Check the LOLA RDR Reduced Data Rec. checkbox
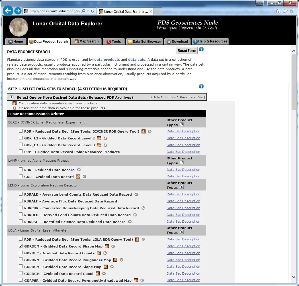The image size is (299, 286). point(21,239)
